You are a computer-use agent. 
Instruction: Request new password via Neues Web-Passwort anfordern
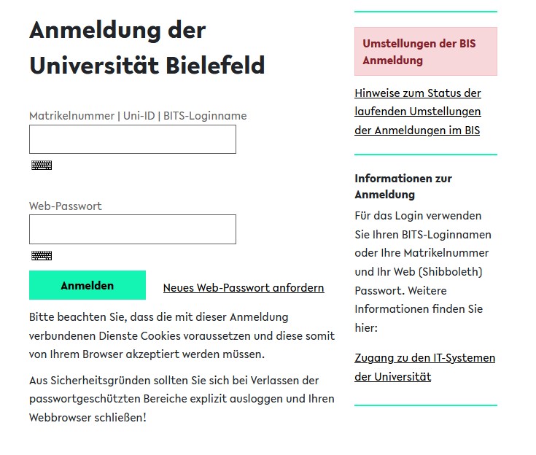click(x=244, y=288)
